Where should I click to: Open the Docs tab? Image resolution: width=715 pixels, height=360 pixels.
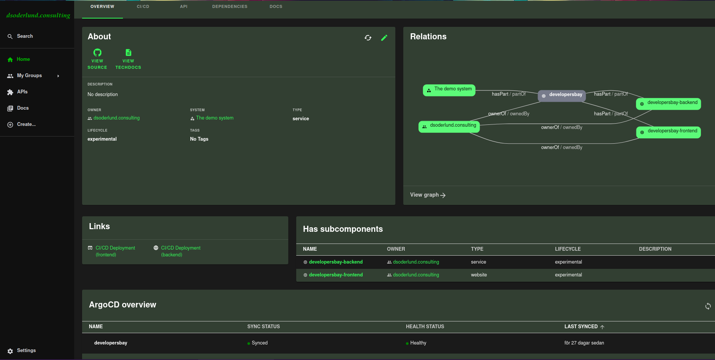pos(276,7)
